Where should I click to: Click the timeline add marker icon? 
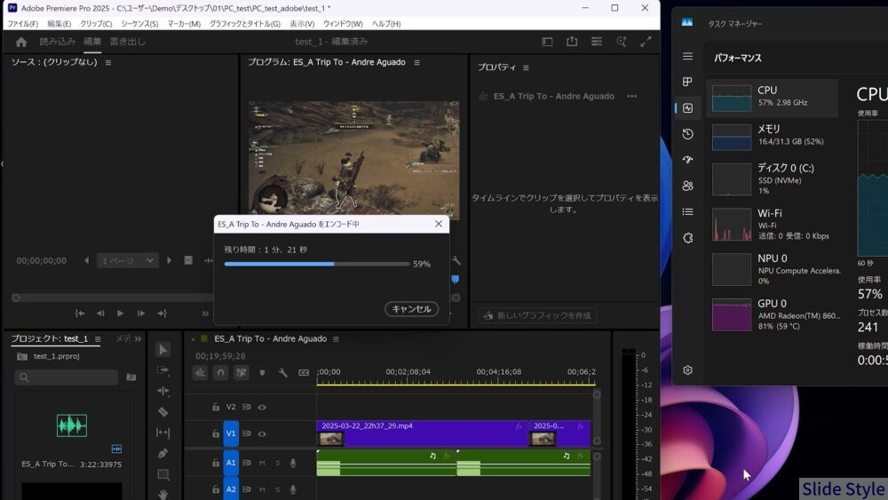tap(262, 373)
